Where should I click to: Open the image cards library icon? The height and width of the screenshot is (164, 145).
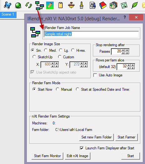click(x=113, y=5)
